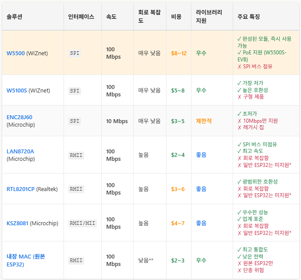Screen dimensions: 301x280
Task: Select 우수 in the 내장 MAC row
Action: pos(201,260)
